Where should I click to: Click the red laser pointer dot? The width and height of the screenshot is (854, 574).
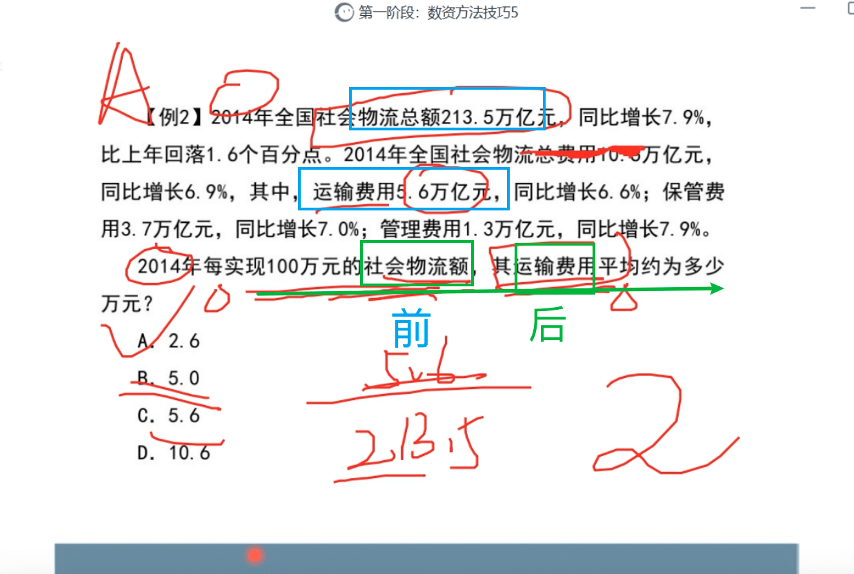(x=255, y=555)
